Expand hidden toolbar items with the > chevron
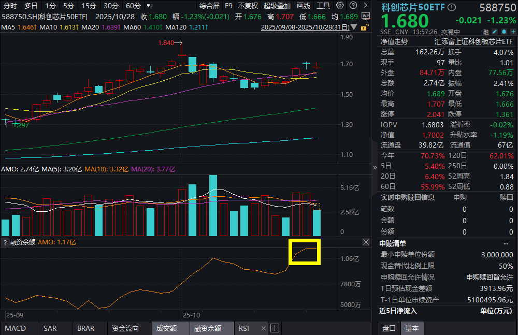 point(366,5)
